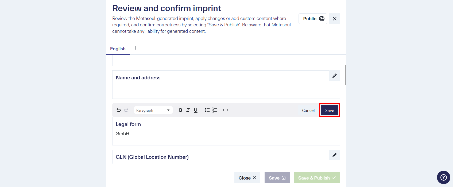This screenshot has width=453, height=187.
Task: Open the help button
Action: 443,177
